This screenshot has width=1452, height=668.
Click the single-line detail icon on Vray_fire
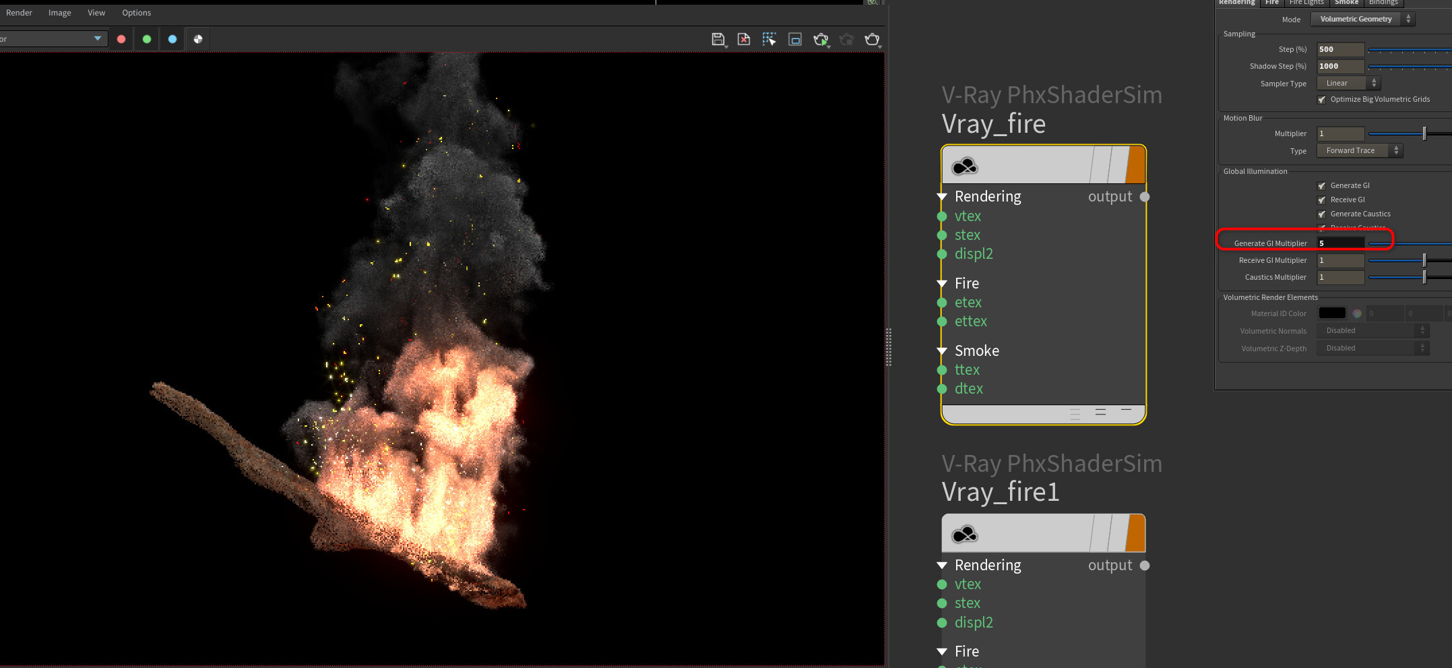pyautogui.click(x=1126, y=411)
